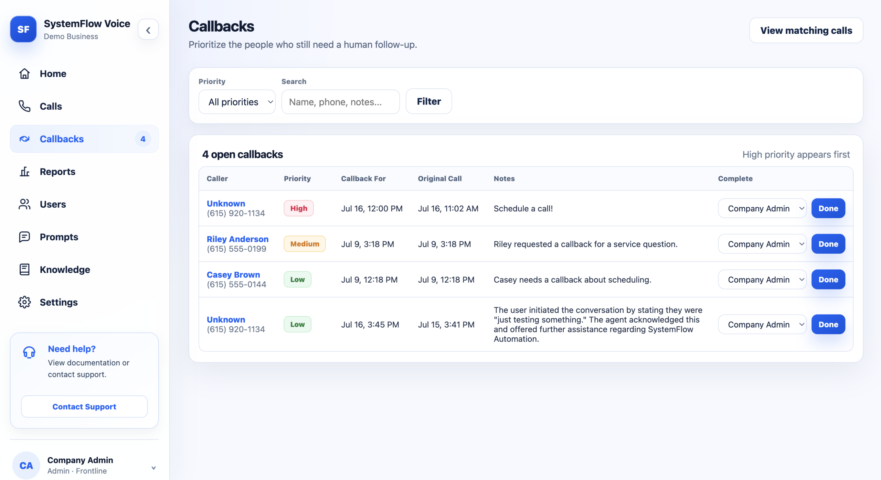Click the Callbacks count badge 4
This screenshot has height=480, width=881.
tap(143, 139)
